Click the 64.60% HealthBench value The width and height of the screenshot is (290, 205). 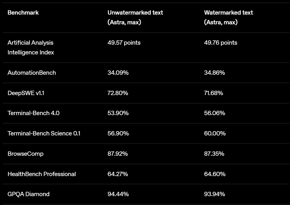tap(215, 174)
